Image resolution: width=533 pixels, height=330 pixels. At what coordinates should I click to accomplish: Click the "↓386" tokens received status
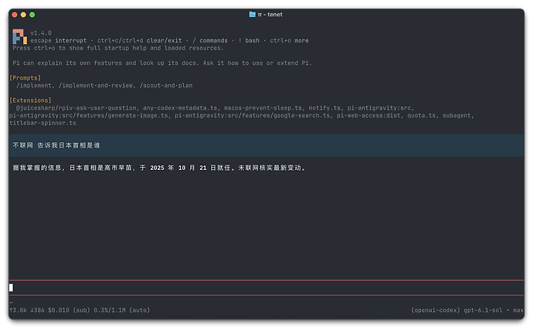tap(37, 310)
